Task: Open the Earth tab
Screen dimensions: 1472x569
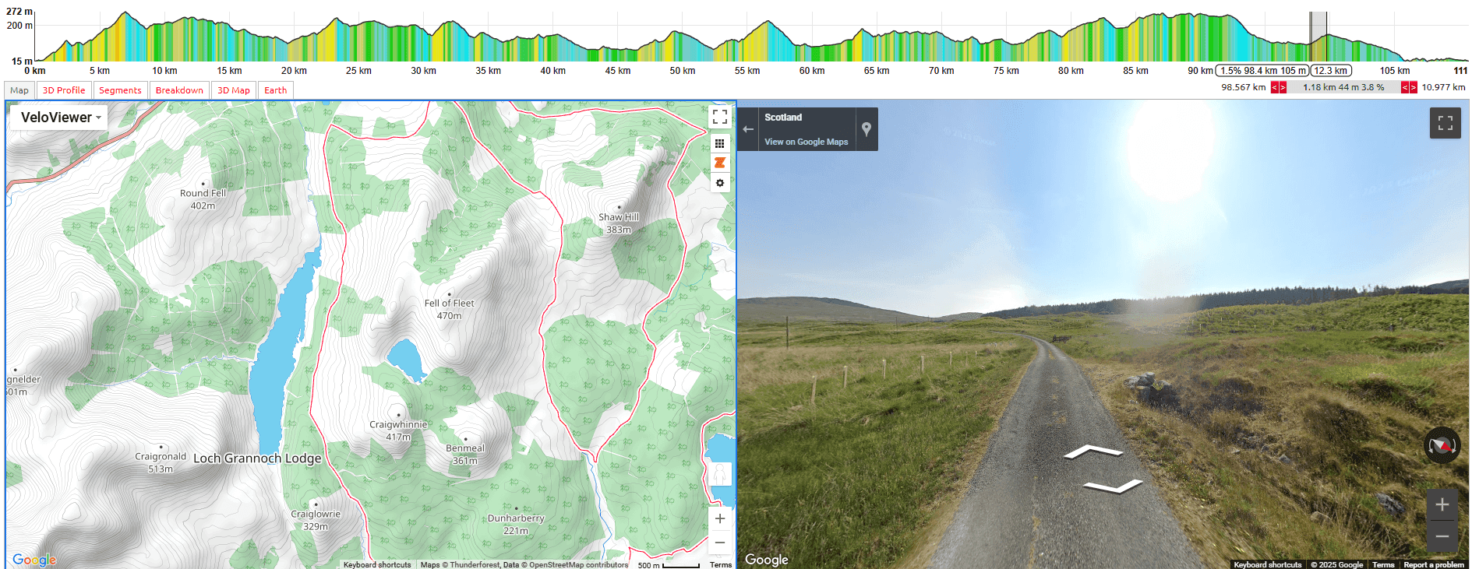Action: click(x=275, y=90)
